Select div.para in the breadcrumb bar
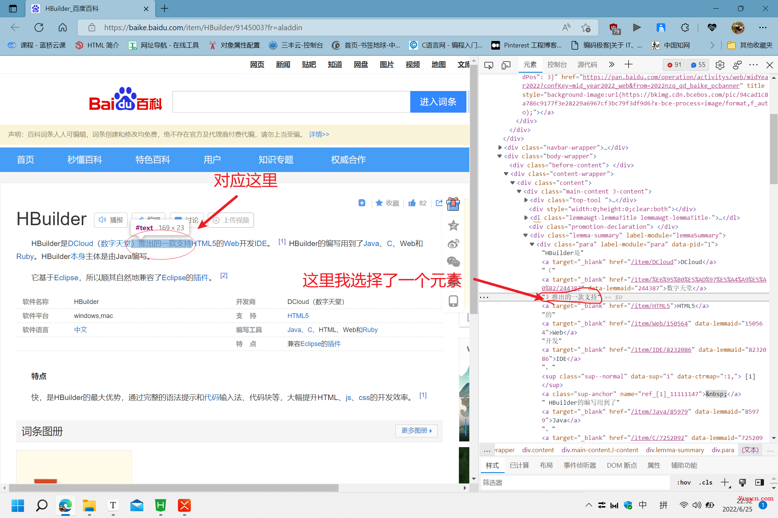This screenshot has width=778, height=518. point(723,450)
